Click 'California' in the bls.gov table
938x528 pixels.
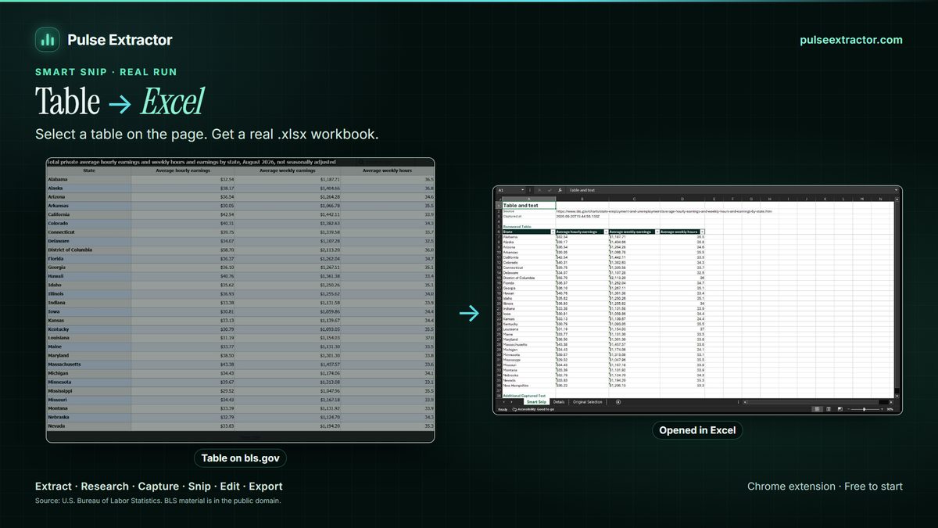click(88, 214)
